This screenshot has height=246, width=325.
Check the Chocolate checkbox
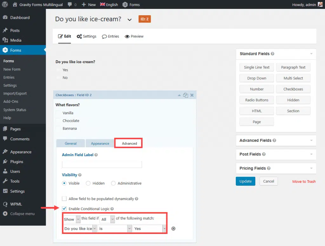58,121
